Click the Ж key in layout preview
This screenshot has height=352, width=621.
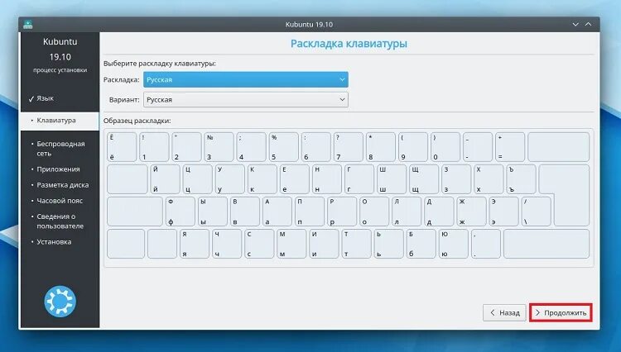[x=471, y=212]
